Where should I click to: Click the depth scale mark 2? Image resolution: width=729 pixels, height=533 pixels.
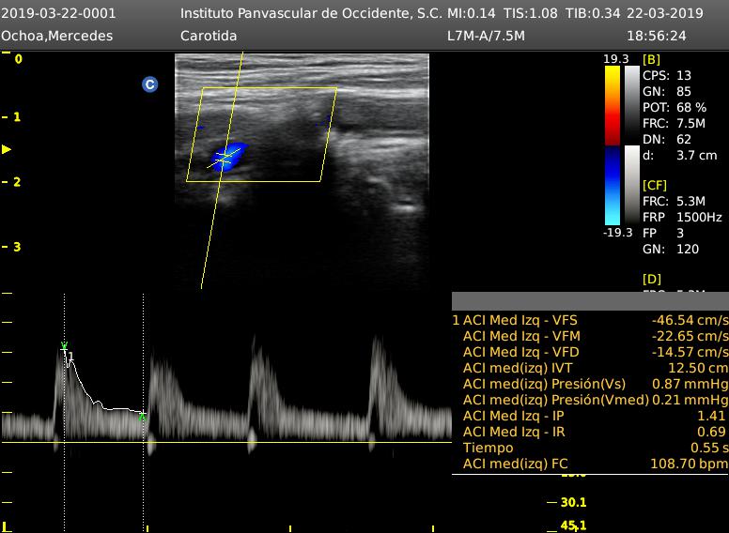click(17, 182)
